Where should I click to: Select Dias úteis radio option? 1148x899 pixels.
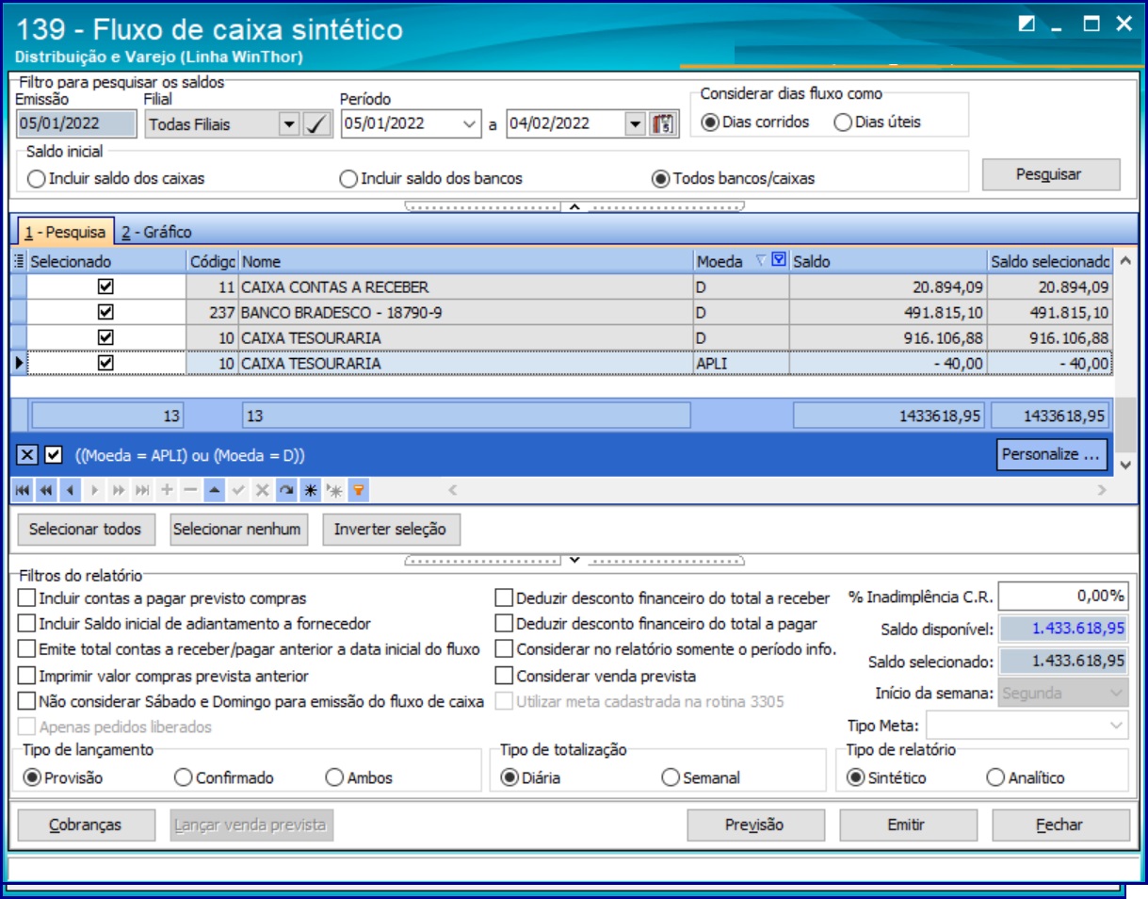pyautogui.click(x=843, y=123)
